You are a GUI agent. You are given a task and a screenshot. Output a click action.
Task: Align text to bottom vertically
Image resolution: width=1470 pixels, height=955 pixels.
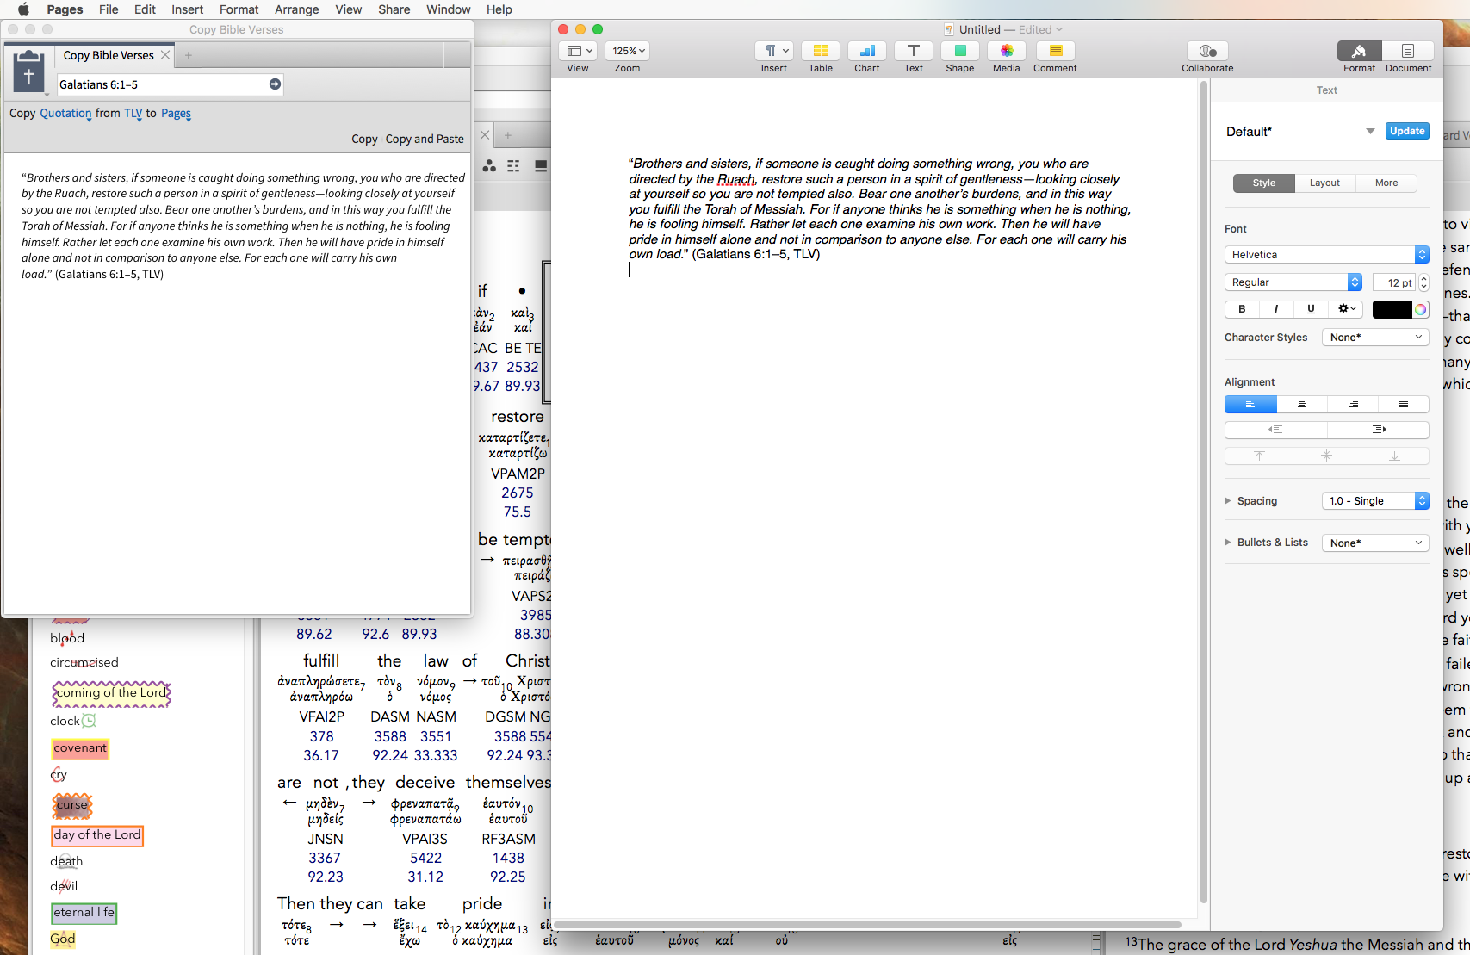(1394, 456)
